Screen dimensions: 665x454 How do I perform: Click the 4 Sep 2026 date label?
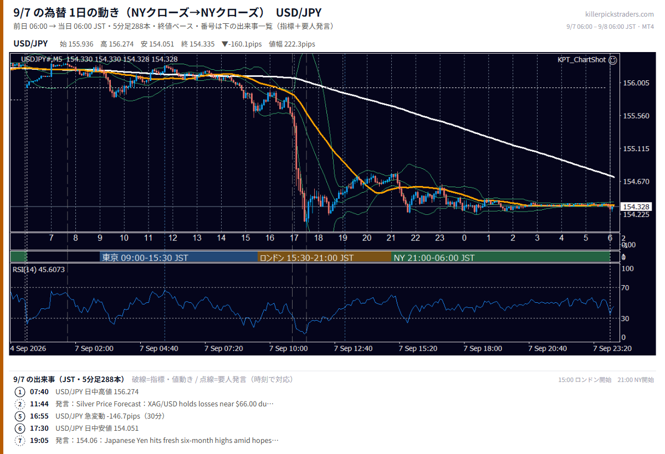[x=28, y=348]
